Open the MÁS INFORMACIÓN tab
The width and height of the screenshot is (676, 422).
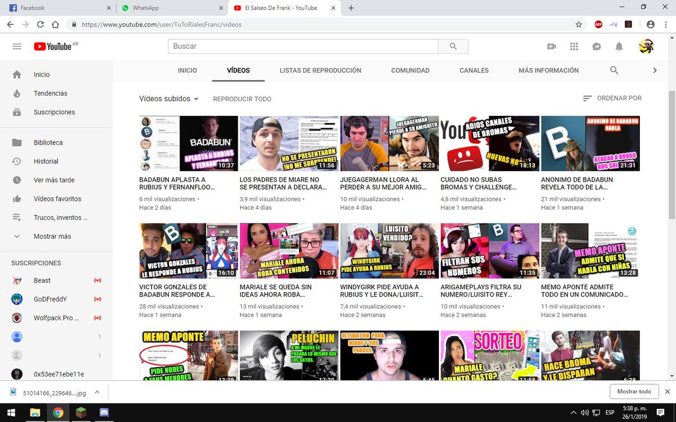(549, 70)
